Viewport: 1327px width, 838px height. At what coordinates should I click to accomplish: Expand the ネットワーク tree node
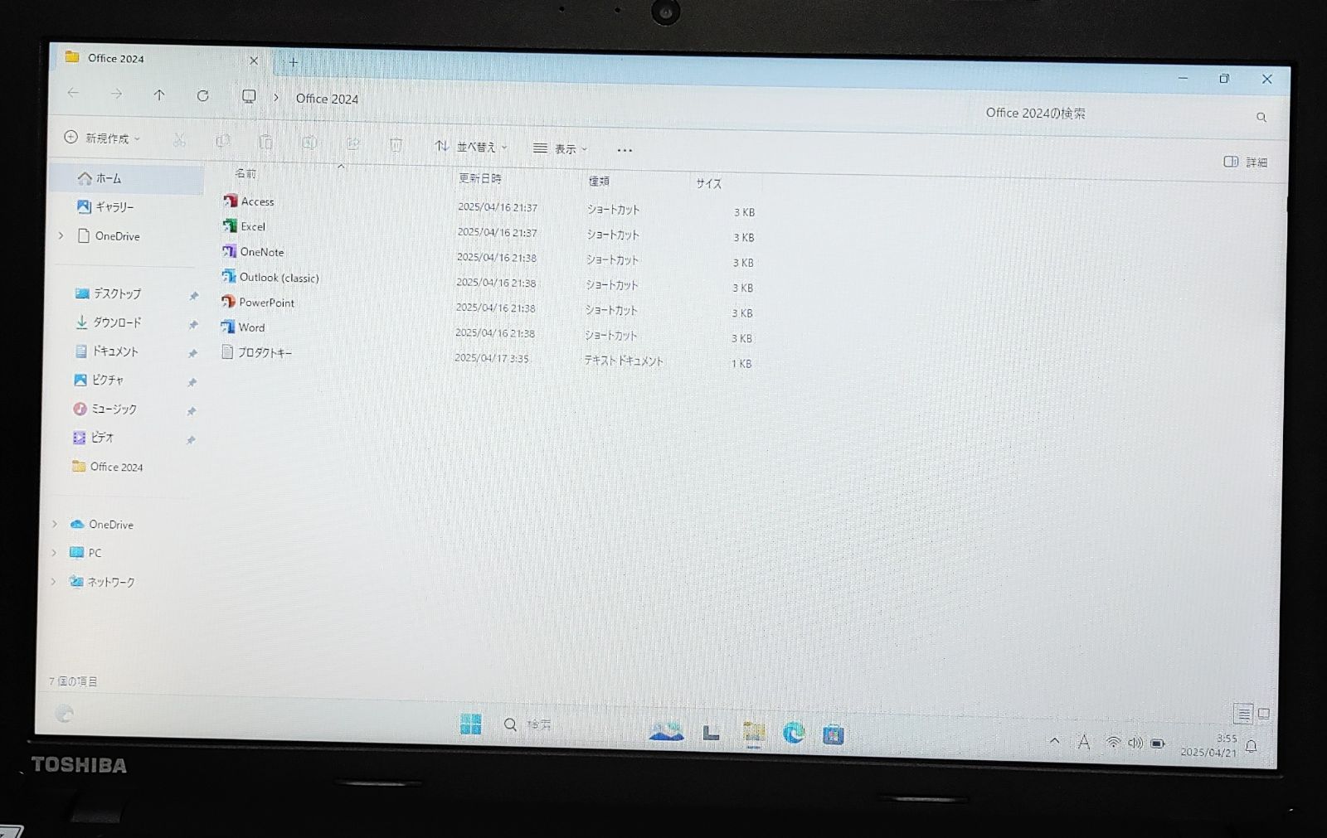point(53,582)
